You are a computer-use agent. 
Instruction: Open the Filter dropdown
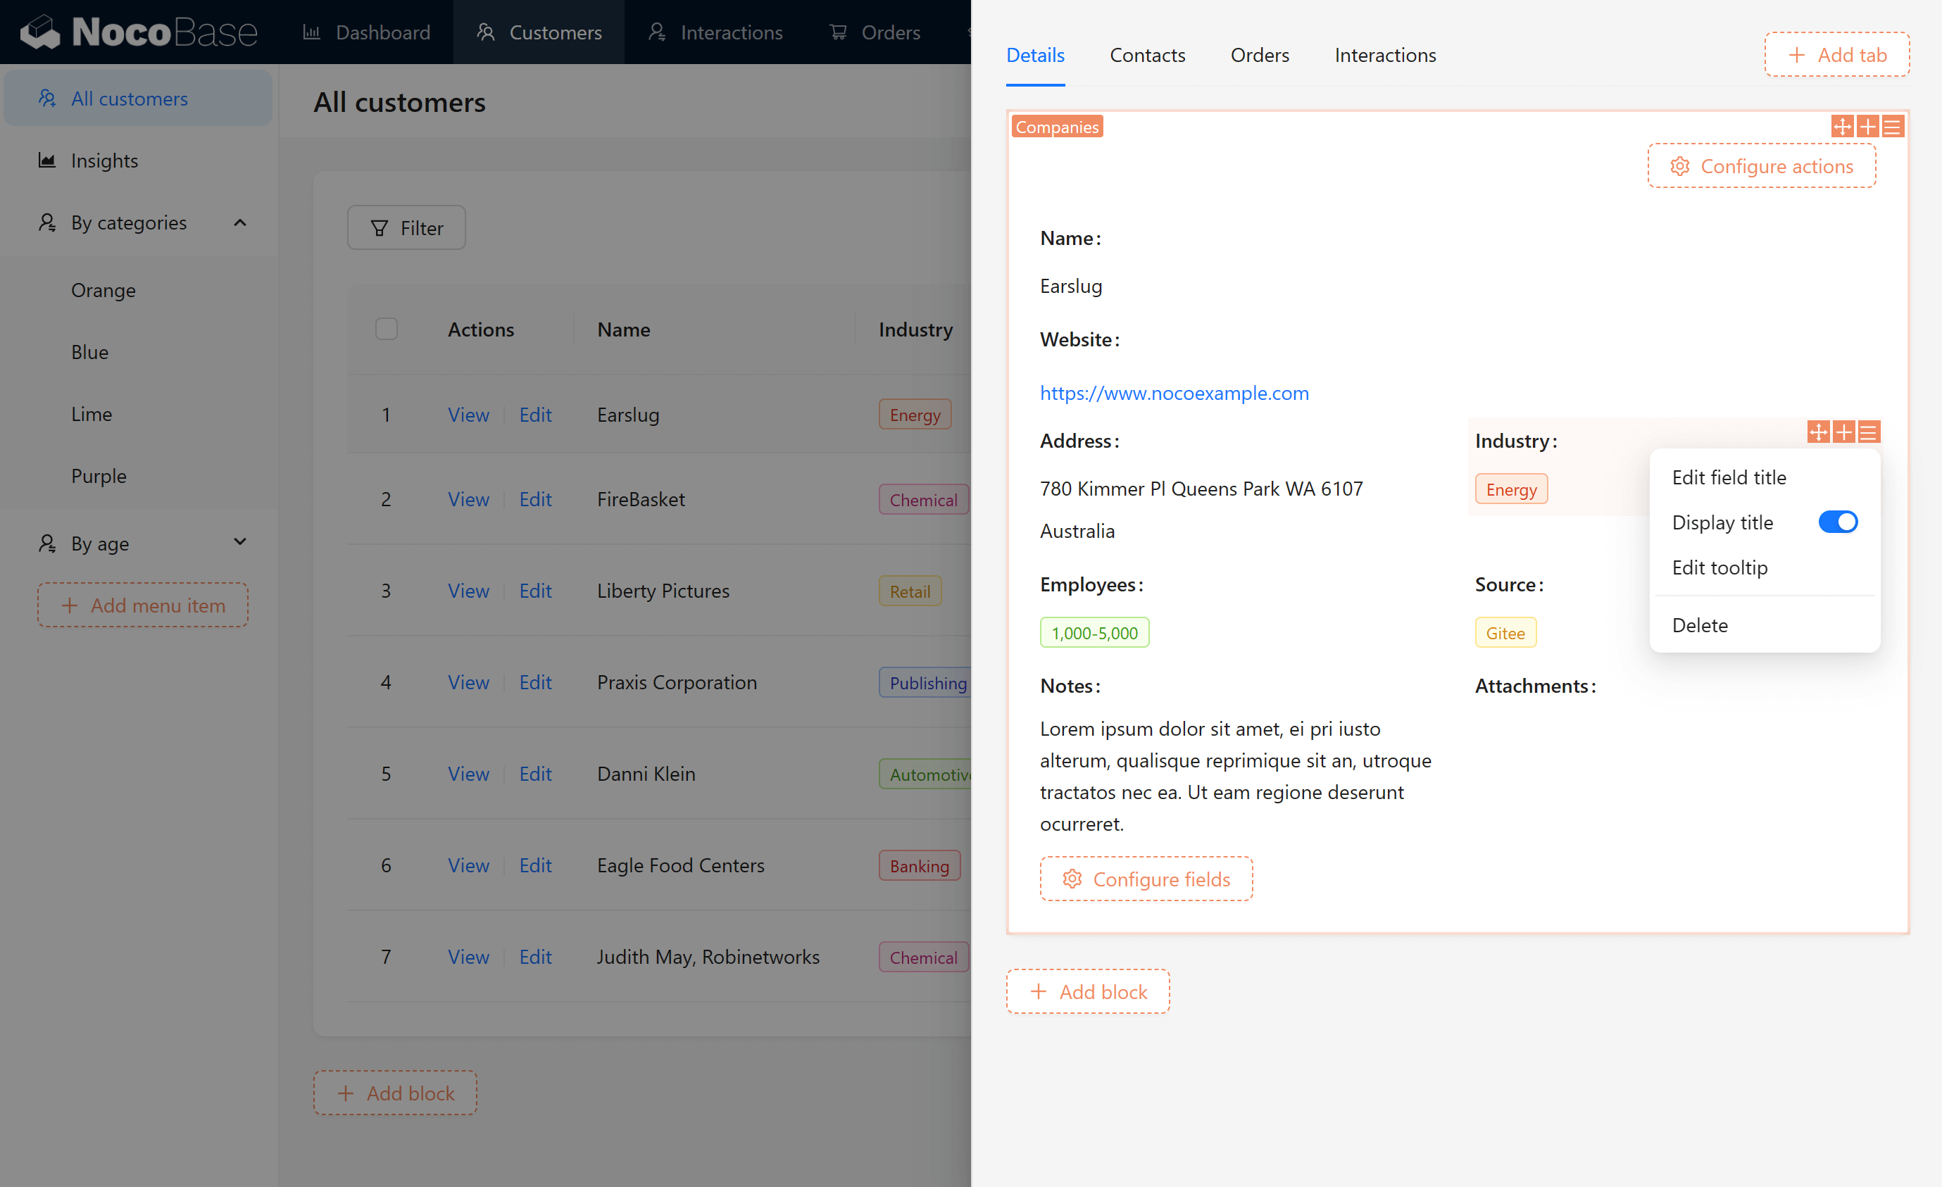406,228
